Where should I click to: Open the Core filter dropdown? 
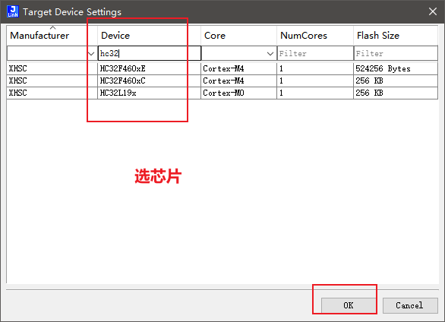coord(270,53)
